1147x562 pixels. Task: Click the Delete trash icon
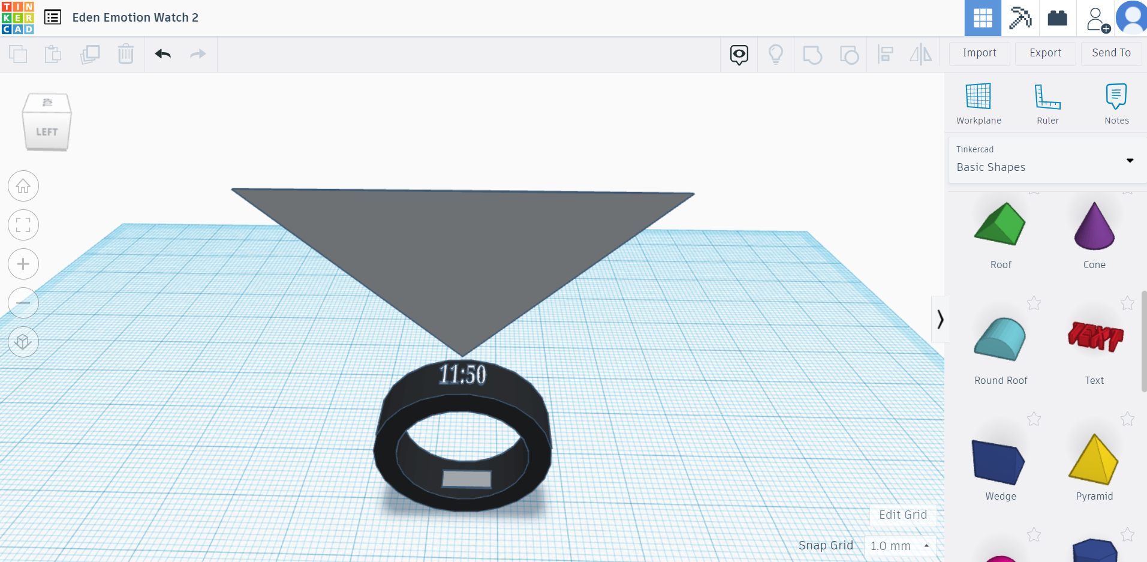(x=126, y=54)
